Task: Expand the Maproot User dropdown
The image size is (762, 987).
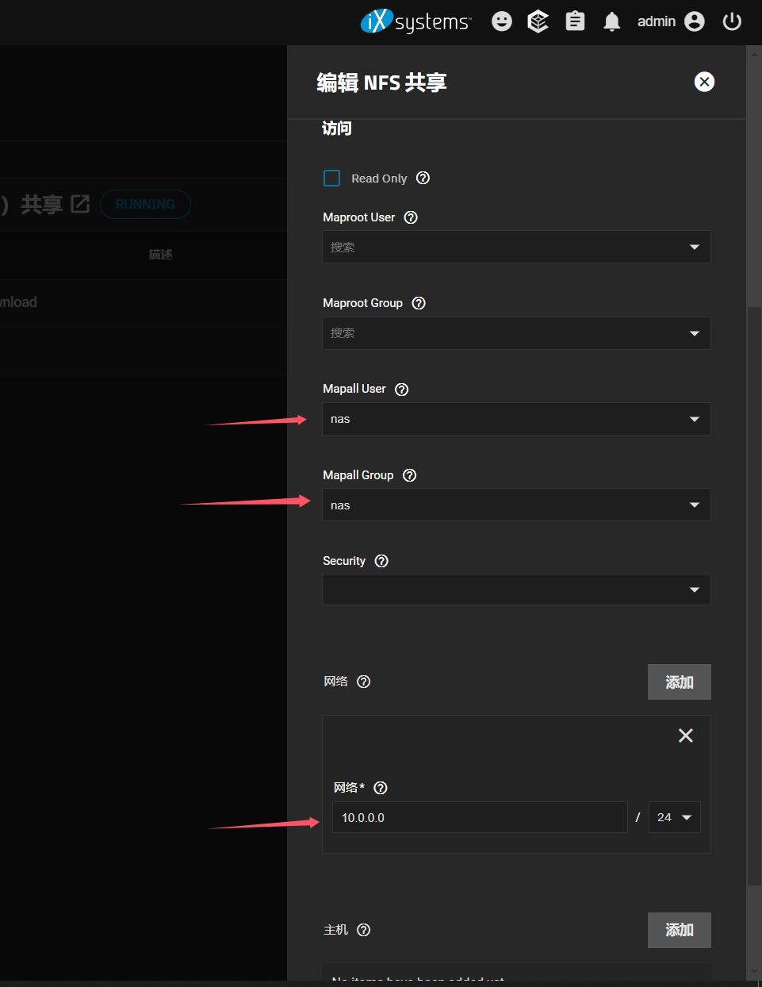Action: (x=516, y=247)
